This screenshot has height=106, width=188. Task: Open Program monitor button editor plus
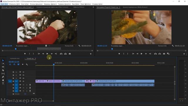184,54
